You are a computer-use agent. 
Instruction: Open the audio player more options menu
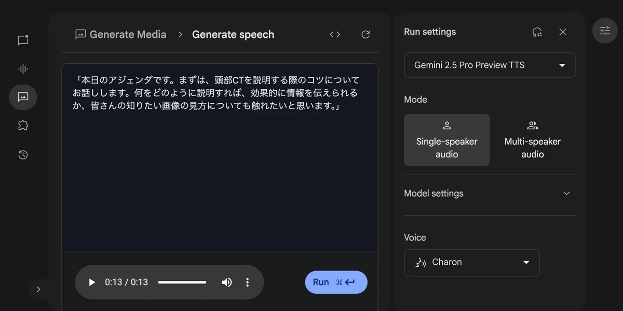click(x=248, y=282)
